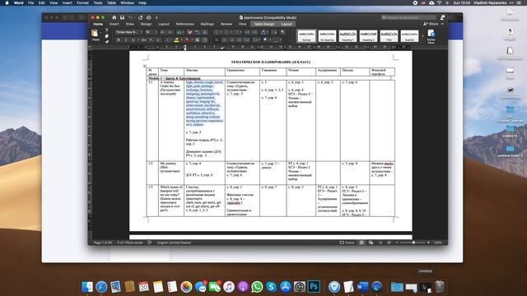Justify text using the ribbon alignment icon
Screen dimensions: 527x296
[239, 40]
